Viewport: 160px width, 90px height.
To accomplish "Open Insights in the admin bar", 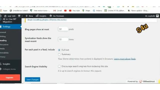I will 41,16.
